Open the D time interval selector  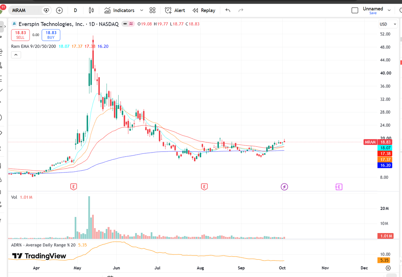coord(75,10)
